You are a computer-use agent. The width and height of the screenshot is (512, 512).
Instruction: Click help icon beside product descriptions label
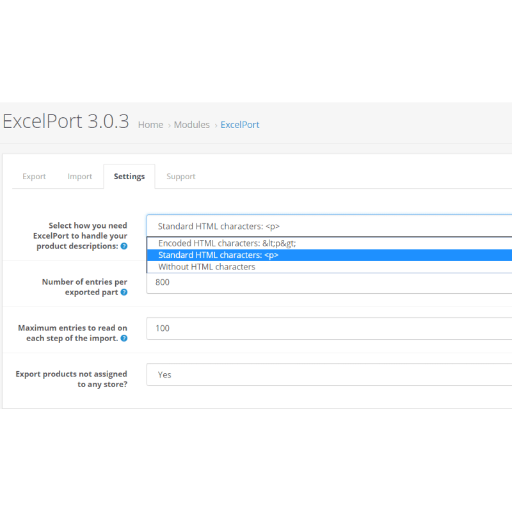[124, 246]
